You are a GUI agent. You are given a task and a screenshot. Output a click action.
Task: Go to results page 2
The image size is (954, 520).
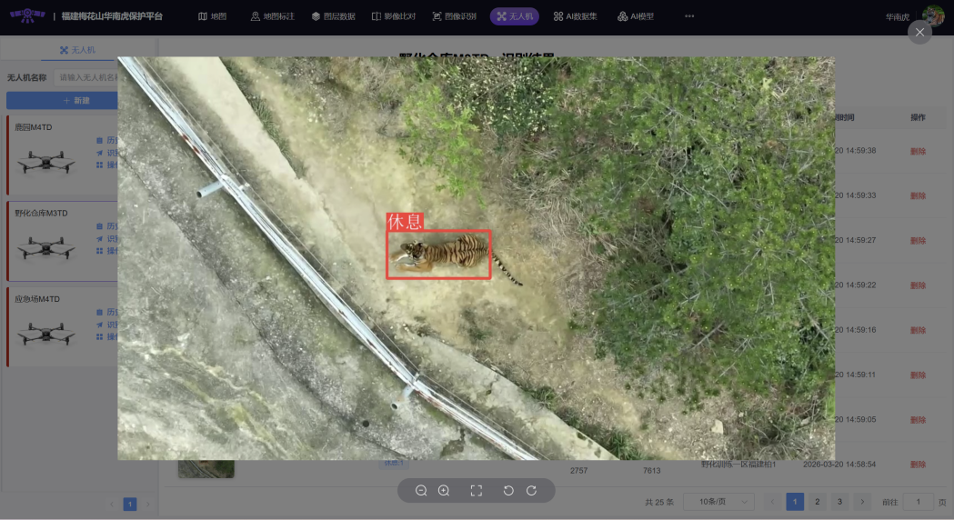(x=817, y=502)
